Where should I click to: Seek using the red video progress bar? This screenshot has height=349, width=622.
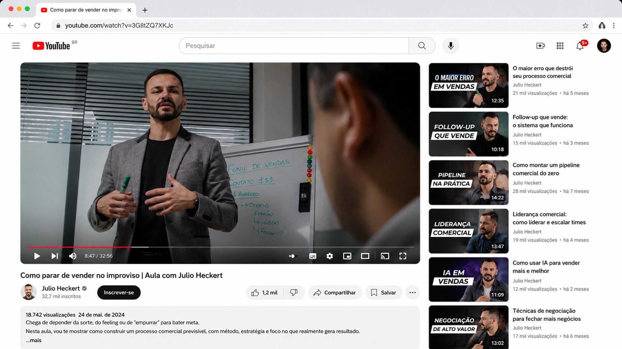220,247
